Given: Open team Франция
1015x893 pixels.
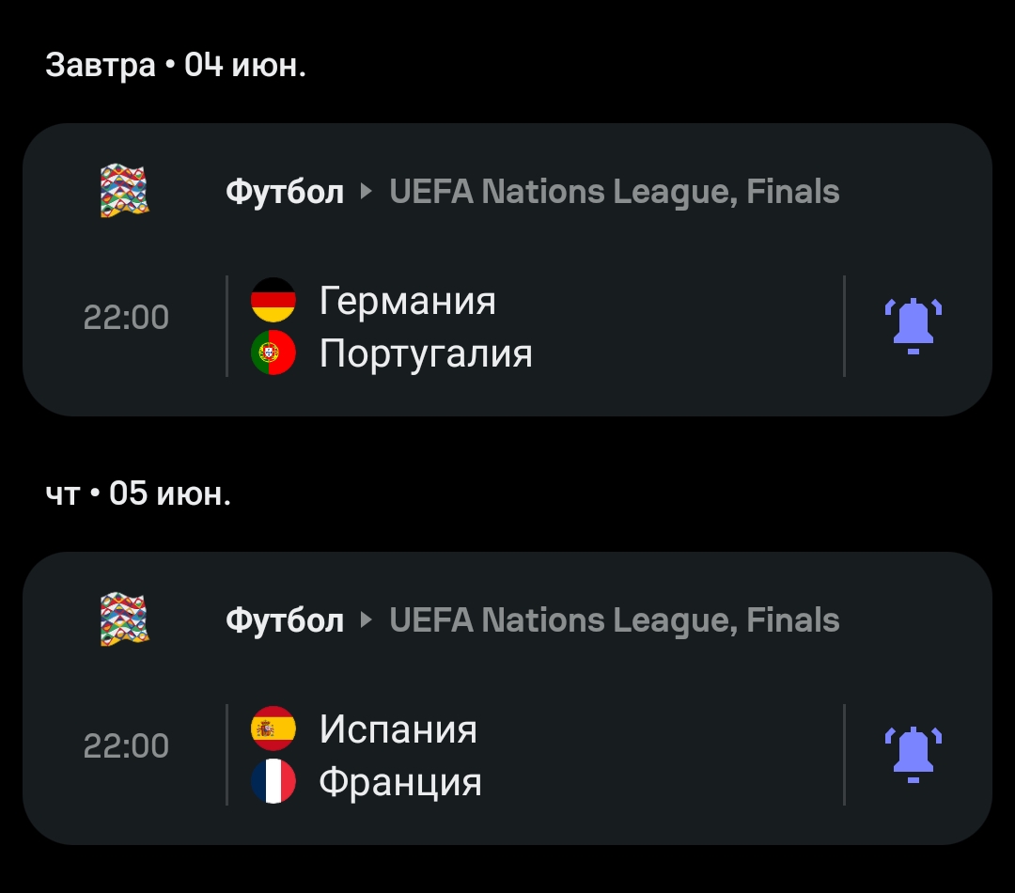Looking at the screenshot, I should 400,783.
